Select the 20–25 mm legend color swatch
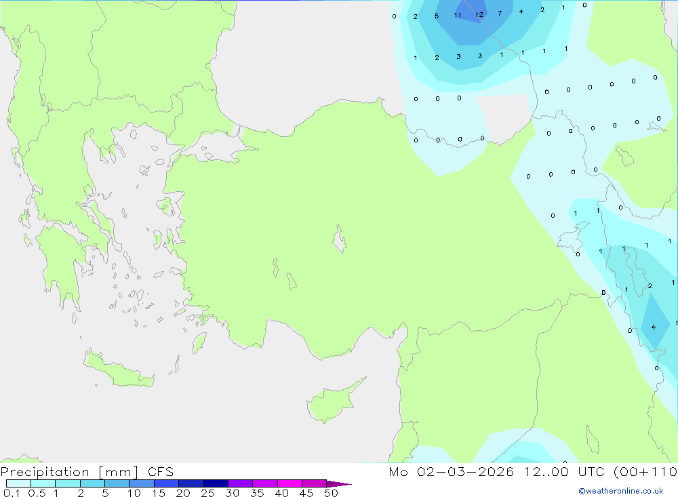Image resolution: width=678 pixels, height=497 pixels. click(x=191, y=483)
